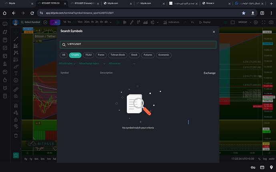Click the compare symbol plus button
Viewport: 276px width, 172px height.
[x=45, y=22]
